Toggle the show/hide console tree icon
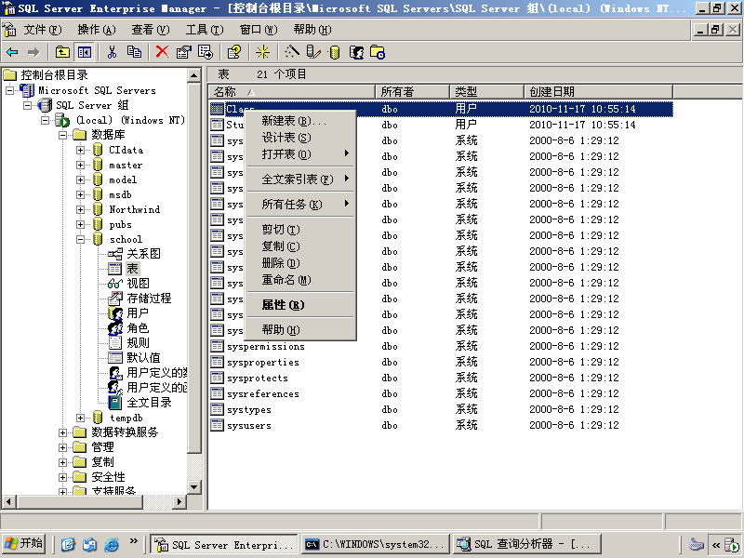 pos(85,52)
